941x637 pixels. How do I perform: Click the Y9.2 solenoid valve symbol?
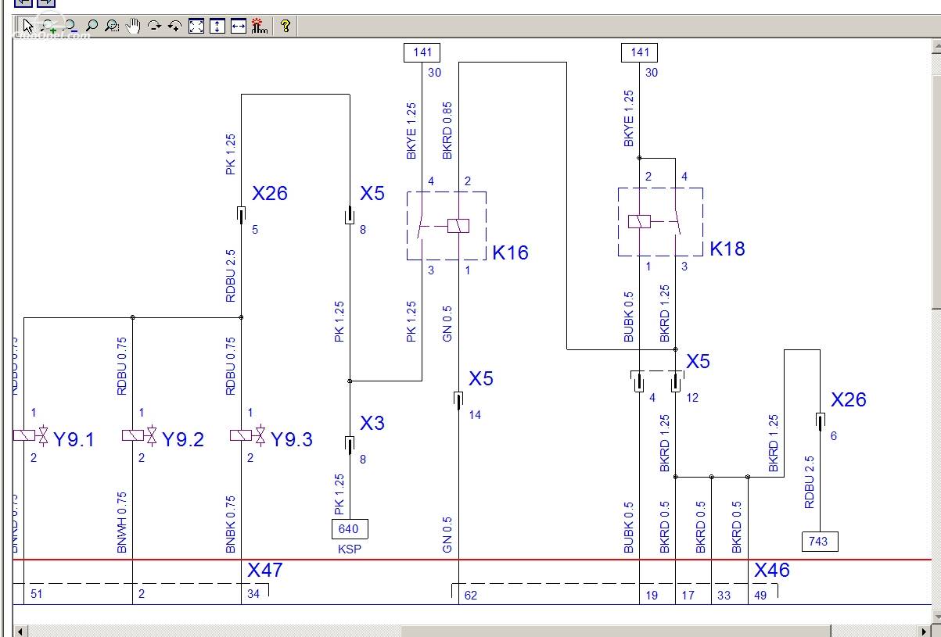(x=139, y=435)
